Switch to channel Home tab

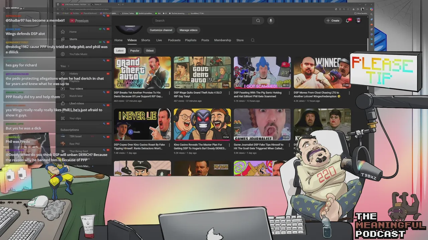point(118,40)
